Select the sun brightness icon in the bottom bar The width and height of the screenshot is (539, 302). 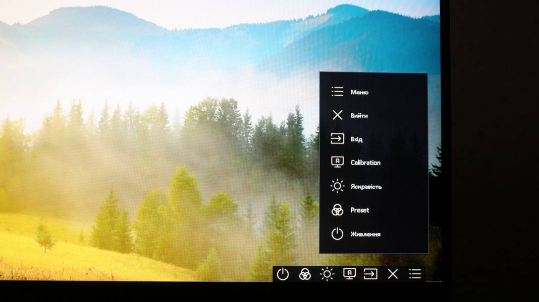click(327, 274)
